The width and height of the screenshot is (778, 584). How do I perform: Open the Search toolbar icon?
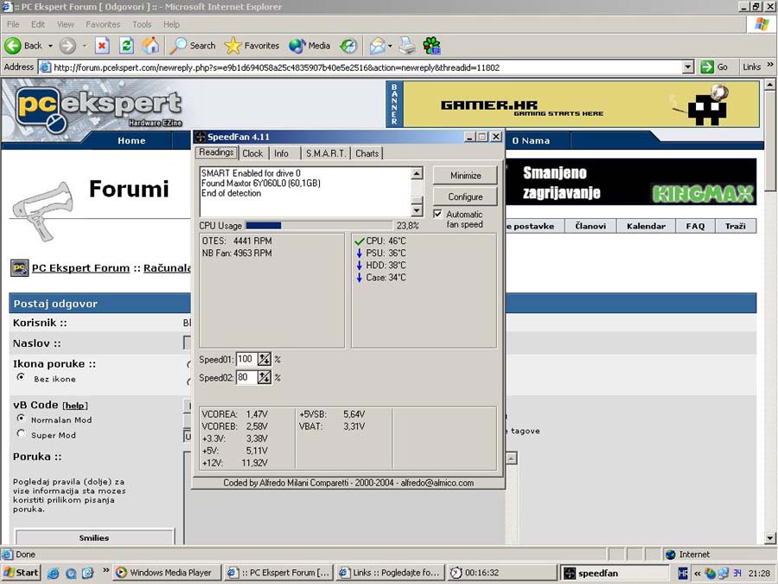point(179,45)
